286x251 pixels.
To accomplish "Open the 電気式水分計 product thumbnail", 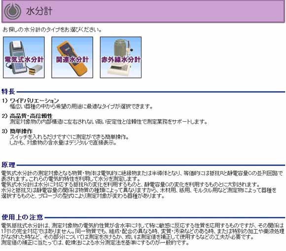I will pyautogui.click(x=24, y=58).
